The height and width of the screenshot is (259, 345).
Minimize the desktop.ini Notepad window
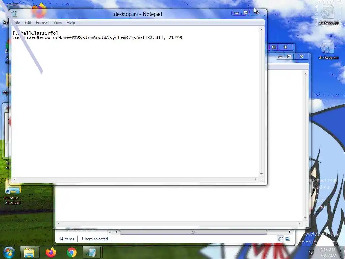point(237,13)
